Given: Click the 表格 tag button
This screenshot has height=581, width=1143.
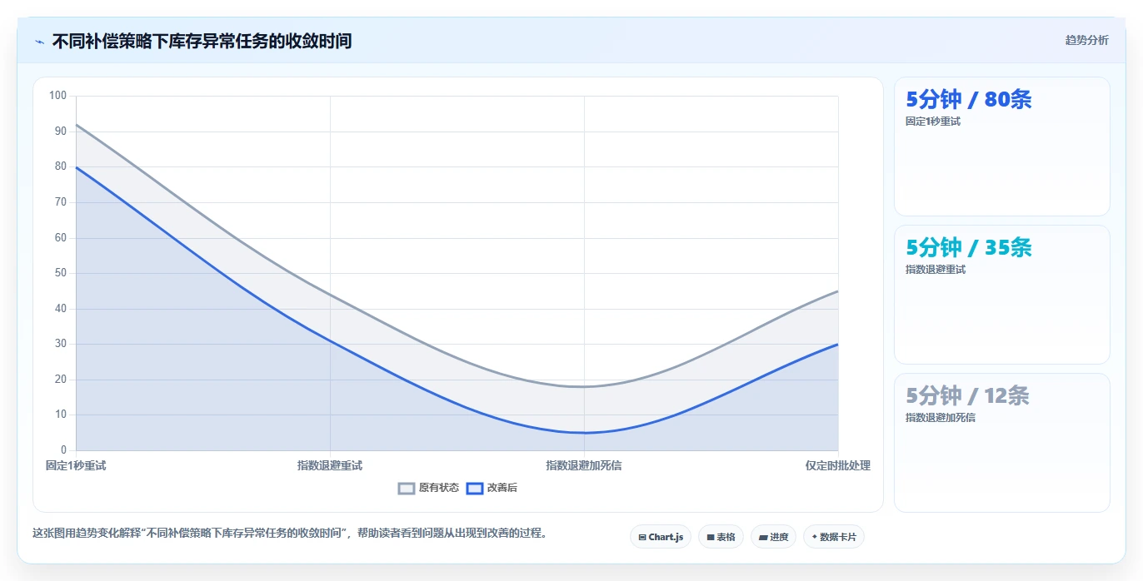Looking at the screenshot, I should tap(721, 537).
